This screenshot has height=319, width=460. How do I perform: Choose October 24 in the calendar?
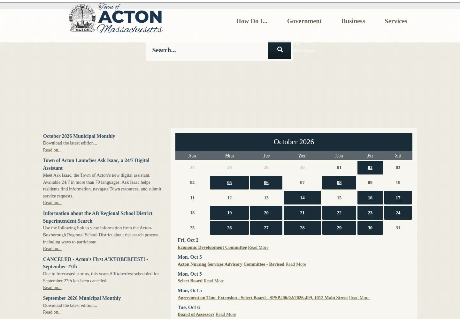click(x=398, y=213)
